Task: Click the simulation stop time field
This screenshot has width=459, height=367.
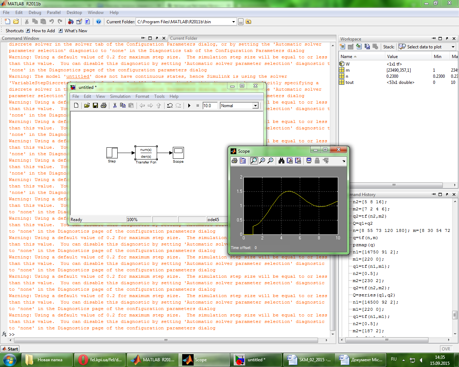Action: (210, 105)
